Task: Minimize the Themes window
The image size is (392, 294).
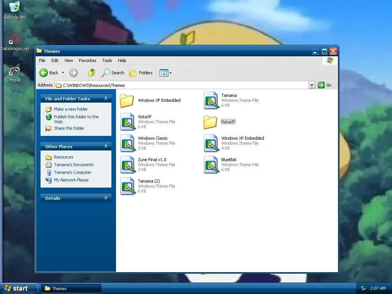Action: click(x=315, y=51)
